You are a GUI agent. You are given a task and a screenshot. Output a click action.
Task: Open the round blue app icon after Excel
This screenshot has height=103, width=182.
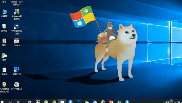(127, 102)
